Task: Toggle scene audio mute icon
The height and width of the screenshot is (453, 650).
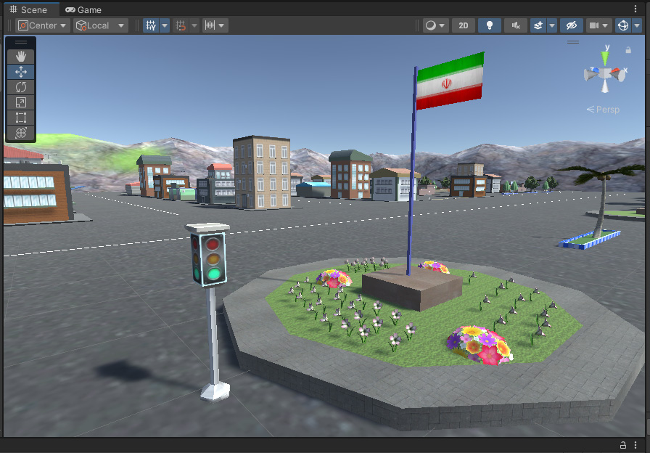Action: 516,25
